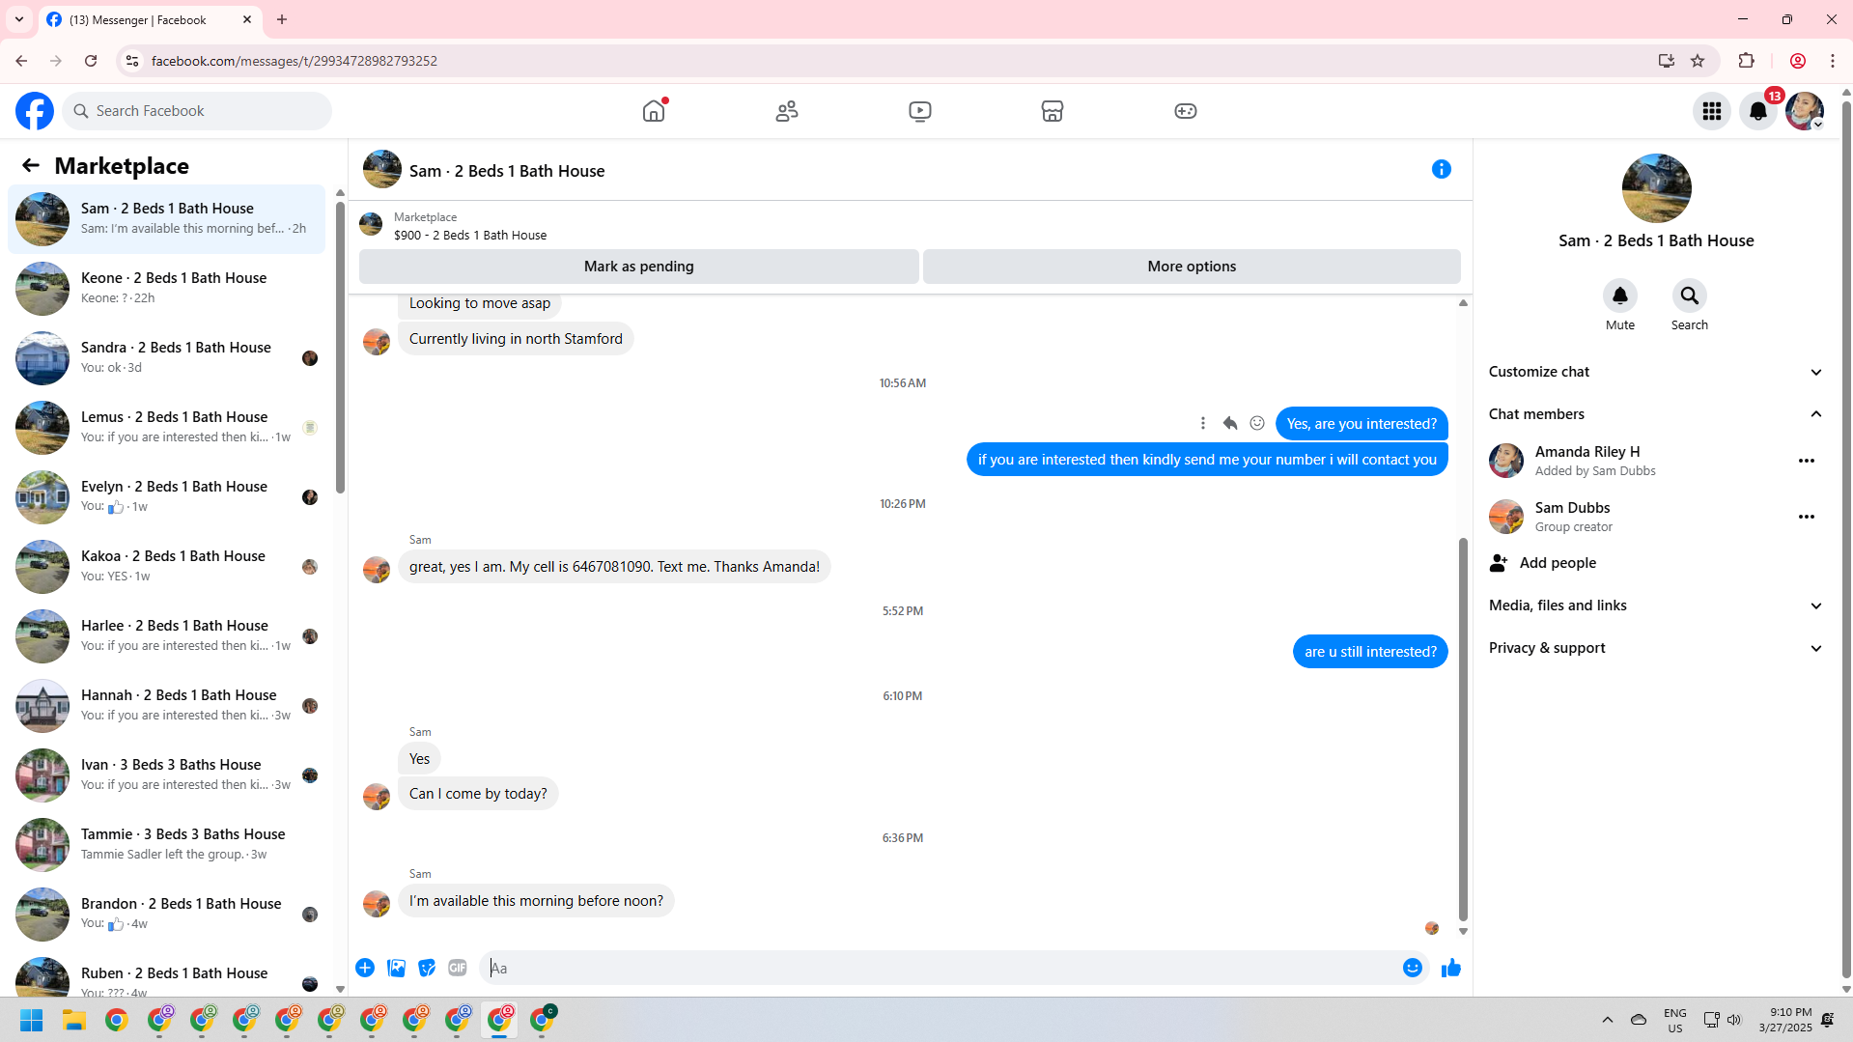Open the Marketplace store icon
Viewport: 1853px width, 1042px height.
coord(1053,111)
